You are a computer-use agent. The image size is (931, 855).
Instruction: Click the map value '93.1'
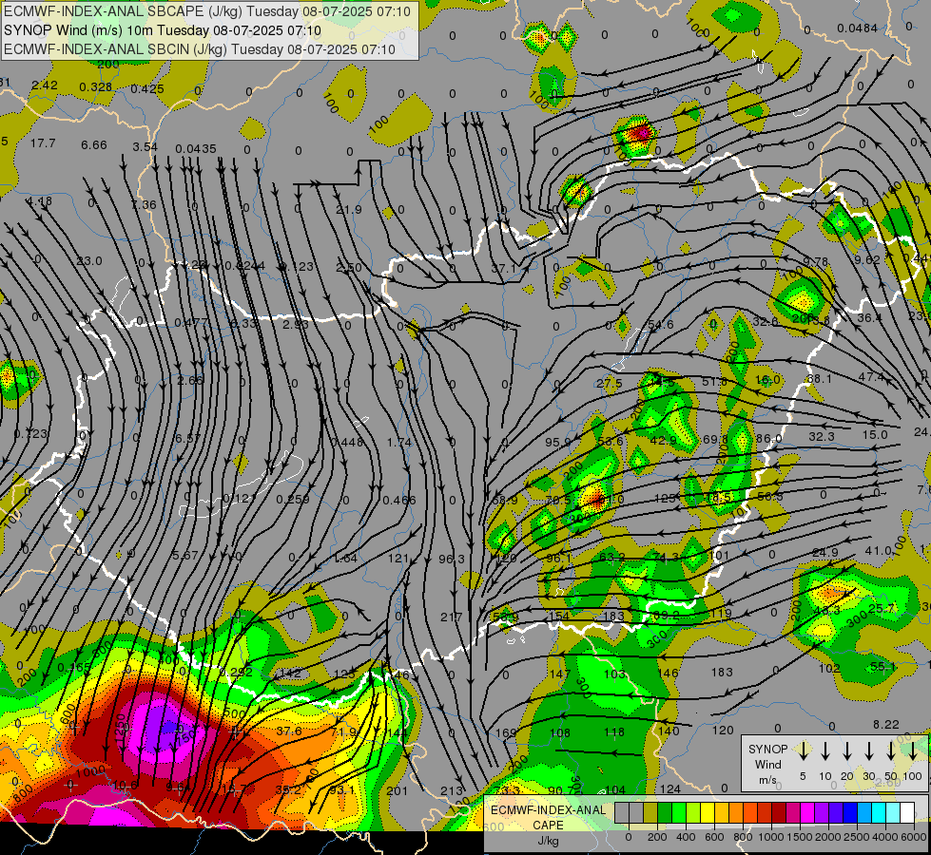[342, 789]
